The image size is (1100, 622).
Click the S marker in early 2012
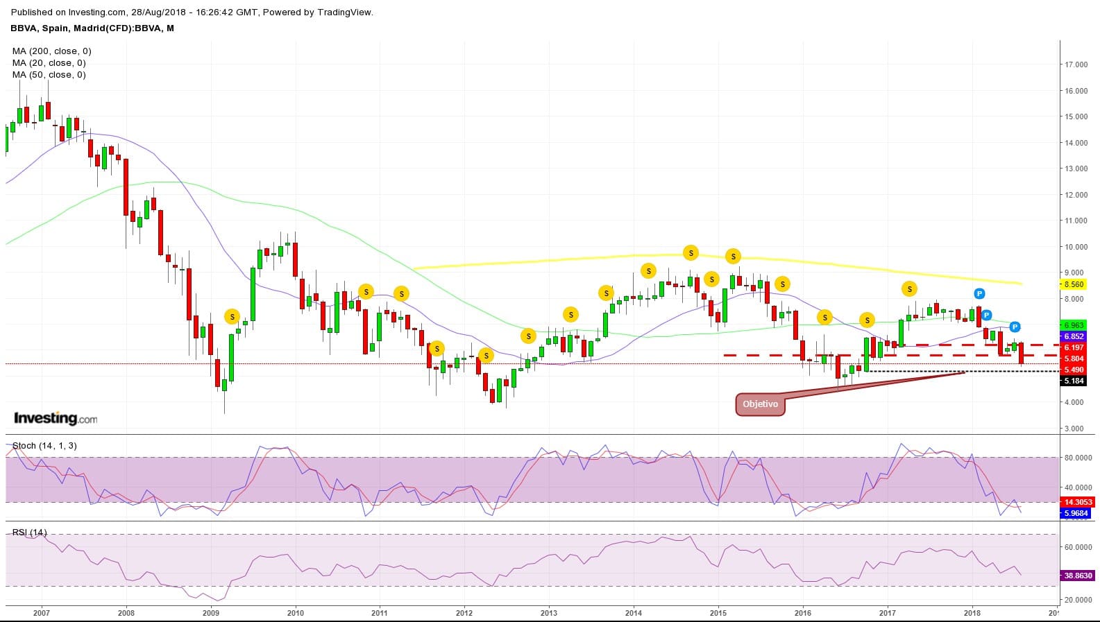[486, 356]
